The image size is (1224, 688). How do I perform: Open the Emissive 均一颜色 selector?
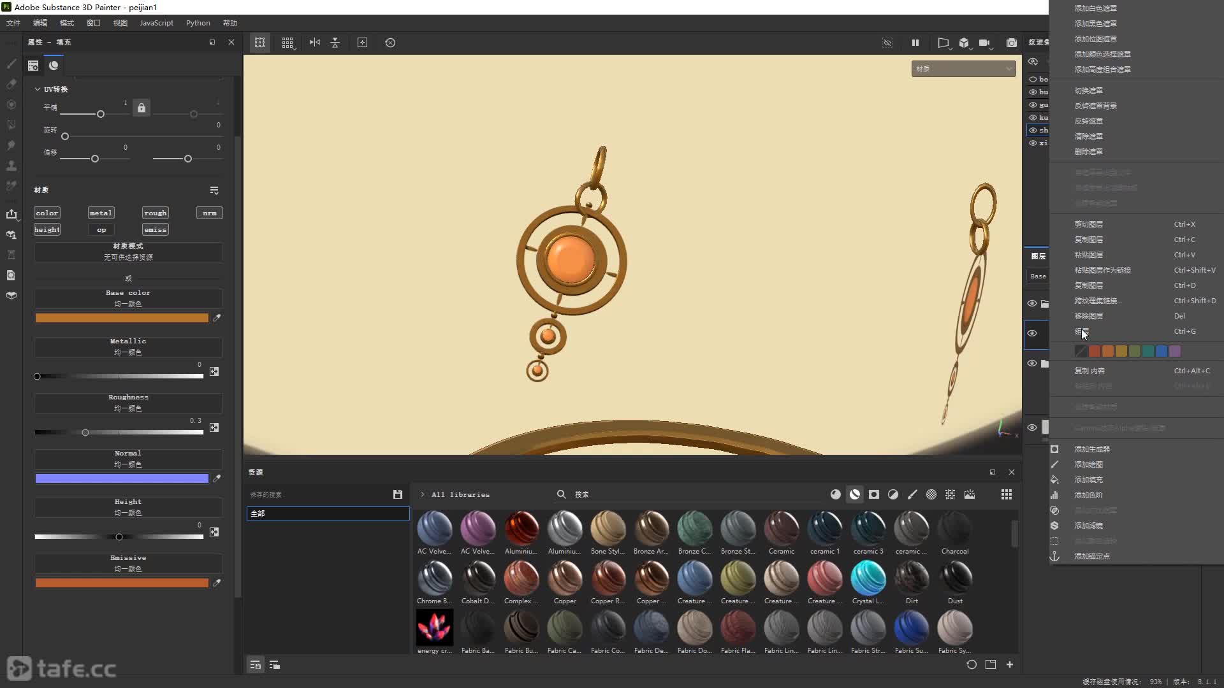(128, 563)
